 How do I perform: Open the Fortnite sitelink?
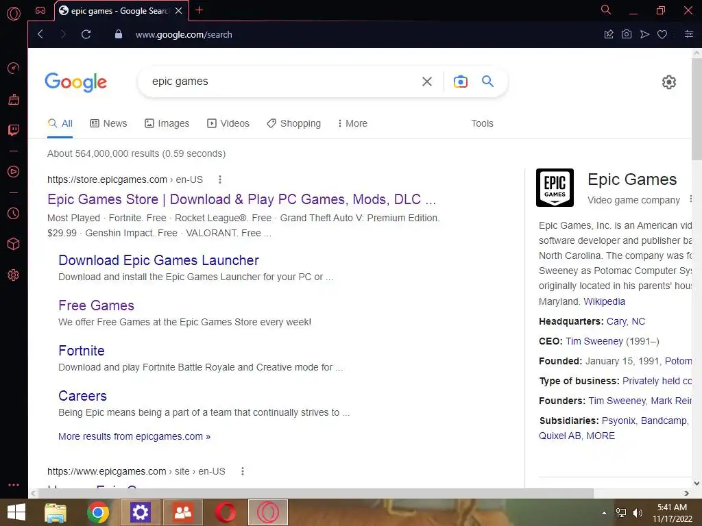pos(82,351)
